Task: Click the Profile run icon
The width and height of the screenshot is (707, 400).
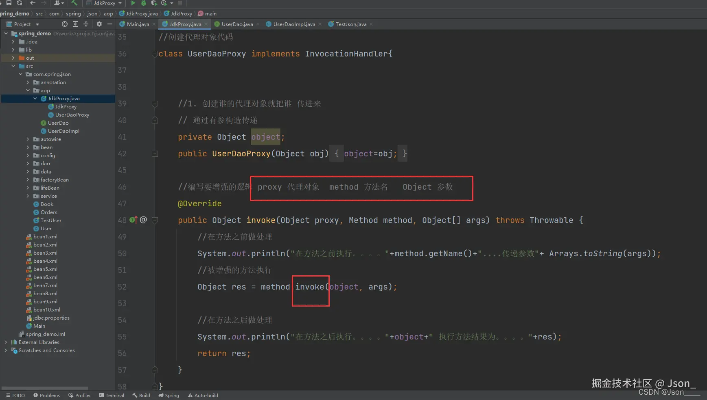Action: coord(164,3)
